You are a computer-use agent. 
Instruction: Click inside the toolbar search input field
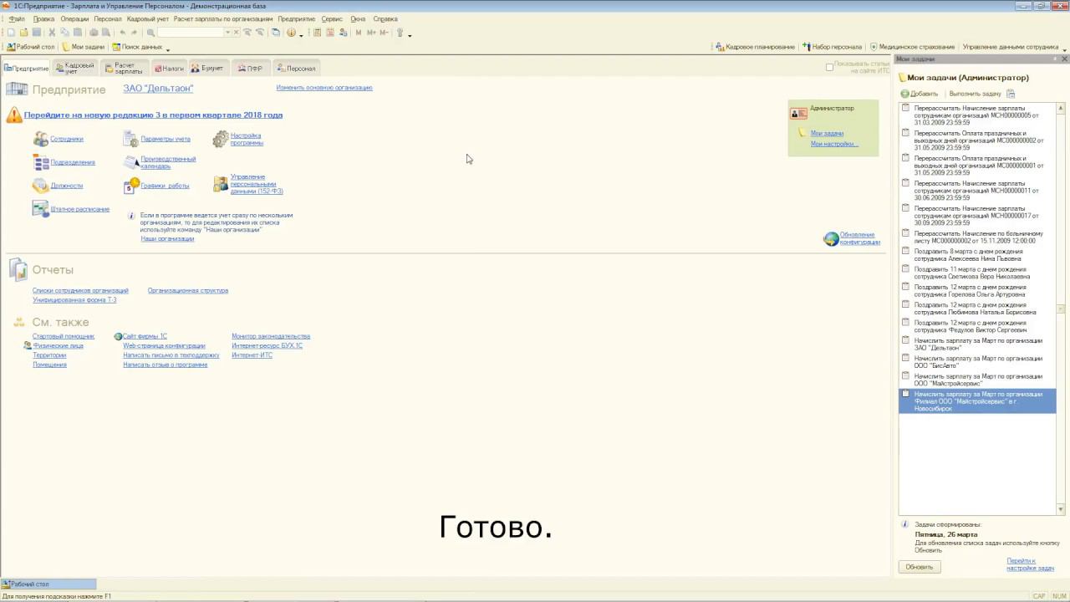pos(190,33)
